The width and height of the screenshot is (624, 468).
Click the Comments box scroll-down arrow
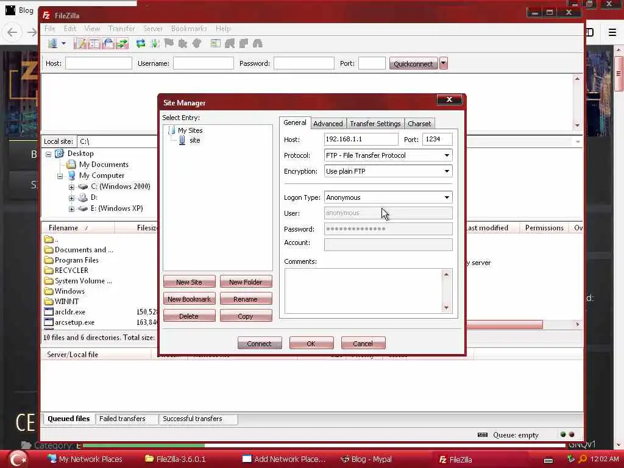coord(446,308)
